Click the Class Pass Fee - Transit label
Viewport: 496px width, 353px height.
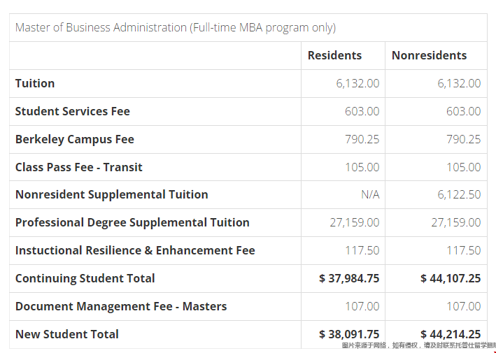(79, 167)
